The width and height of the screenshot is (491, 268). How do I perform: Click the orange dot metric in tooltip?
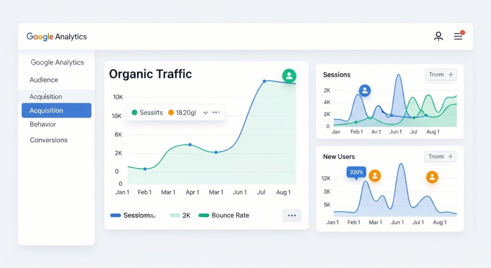182,113
